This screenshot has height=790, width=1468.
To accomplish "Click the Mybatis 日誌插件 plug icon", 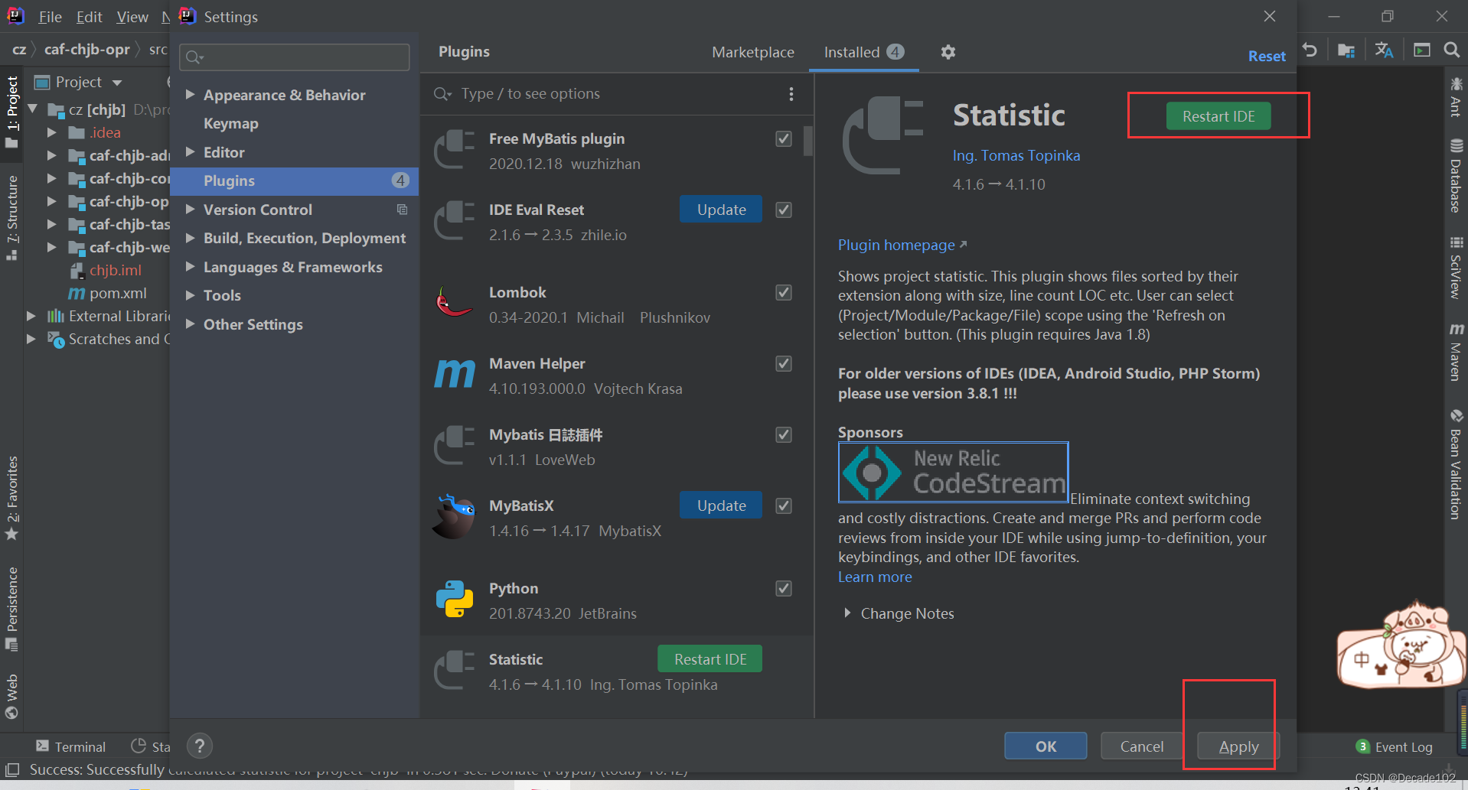I will 454,446.
